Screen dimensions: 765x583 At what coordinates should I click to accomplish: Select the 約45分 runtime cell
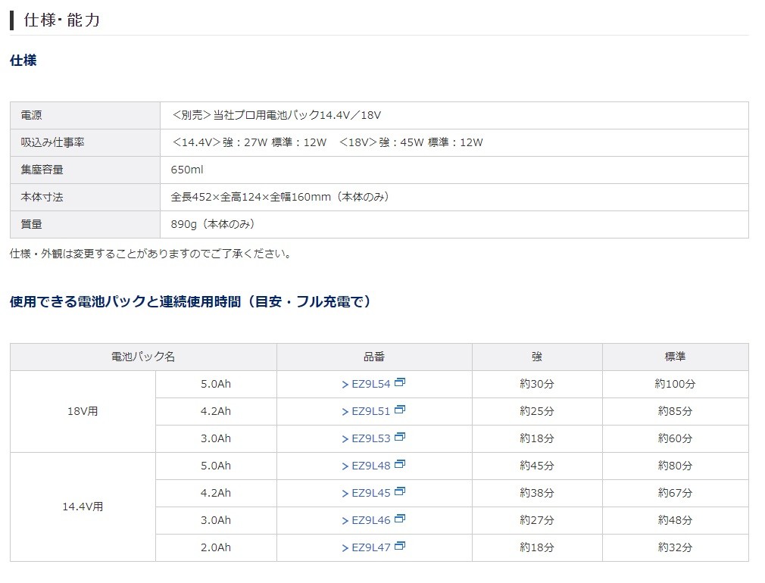pyautogui.click(x=537, y=466)
